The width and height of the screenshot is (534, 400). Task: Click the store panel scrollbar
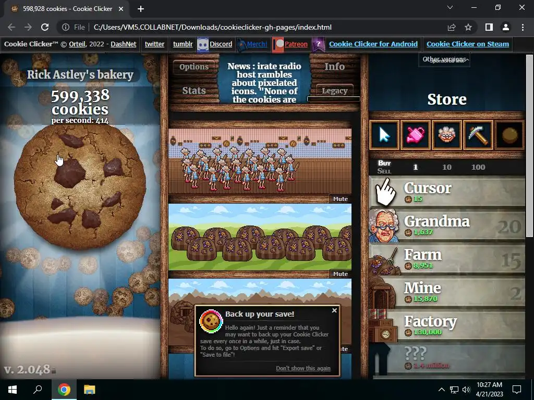(529, 146)
